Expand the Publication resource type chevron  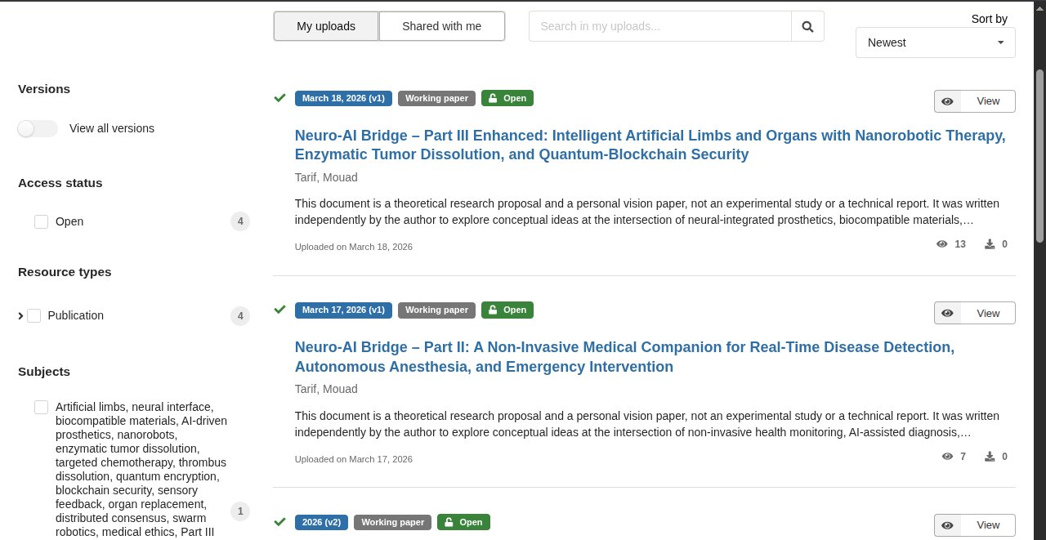(20, 315)
